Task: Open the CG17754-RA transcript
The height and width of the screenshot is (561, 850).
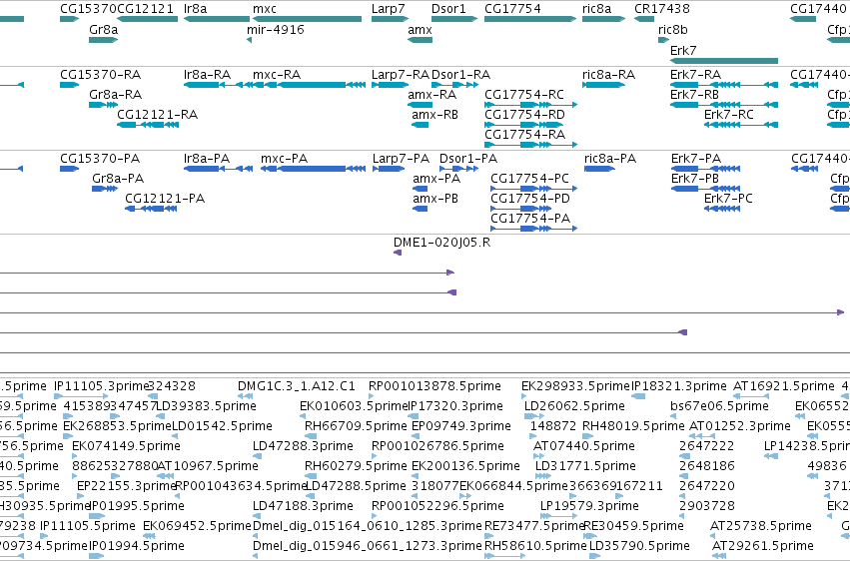Action: [x=524, y=135]
